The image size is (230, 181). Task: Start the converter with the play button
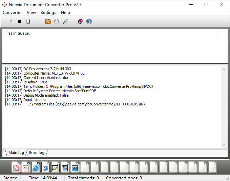pos(12,21)
